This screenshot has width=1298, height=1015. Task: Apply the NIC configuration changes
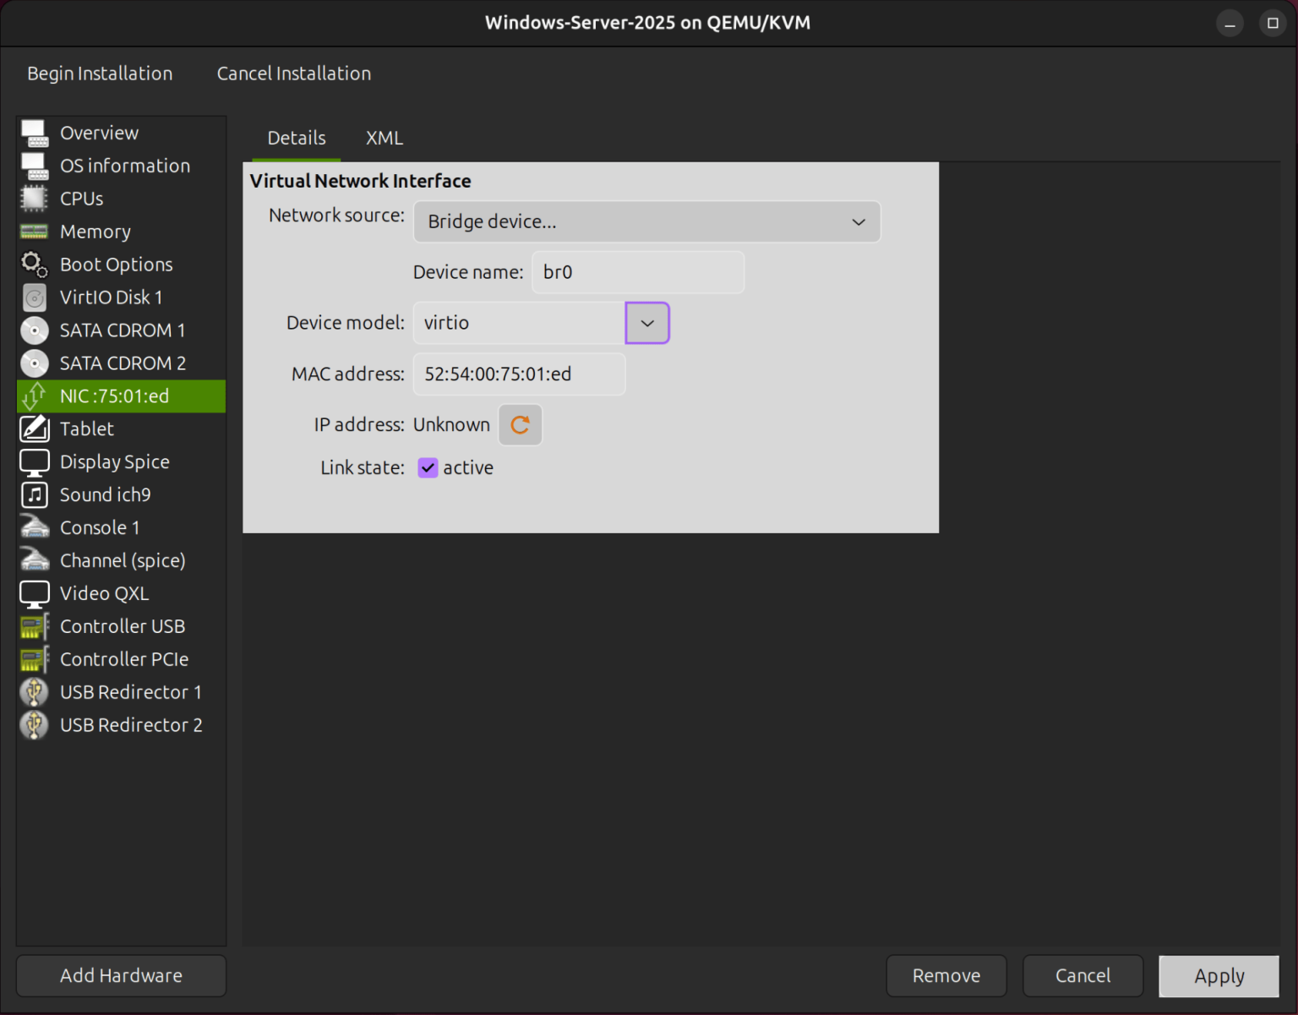tap(1218, 975)
